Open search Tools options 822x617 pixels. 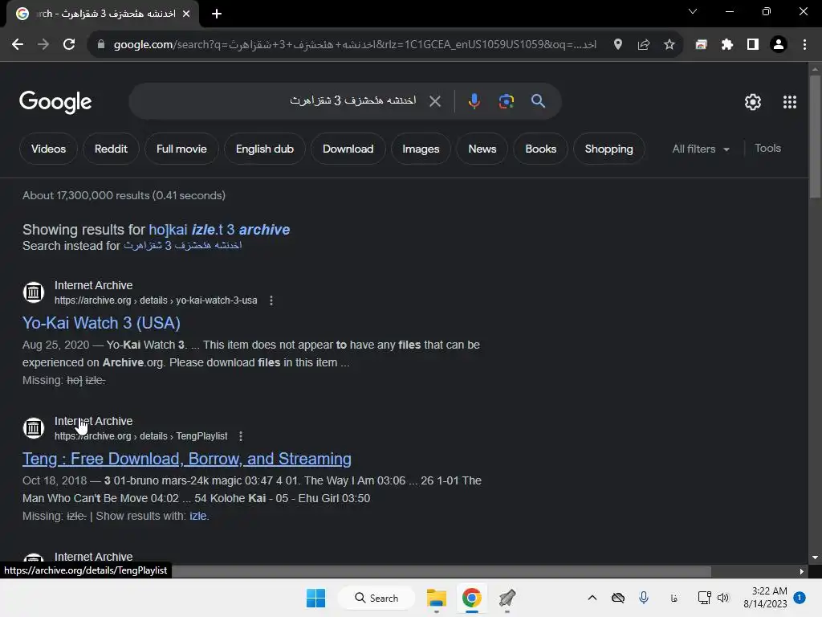767,149
